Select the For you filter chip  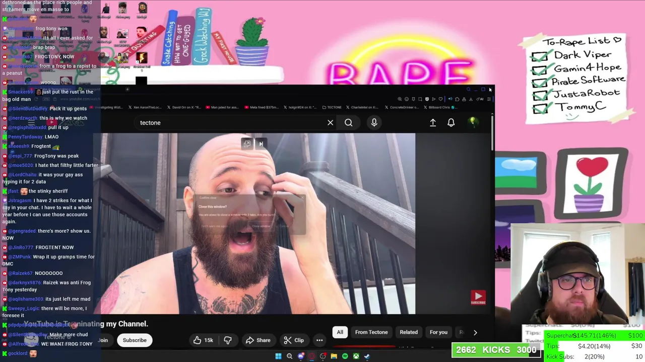[x=438, y=332]
